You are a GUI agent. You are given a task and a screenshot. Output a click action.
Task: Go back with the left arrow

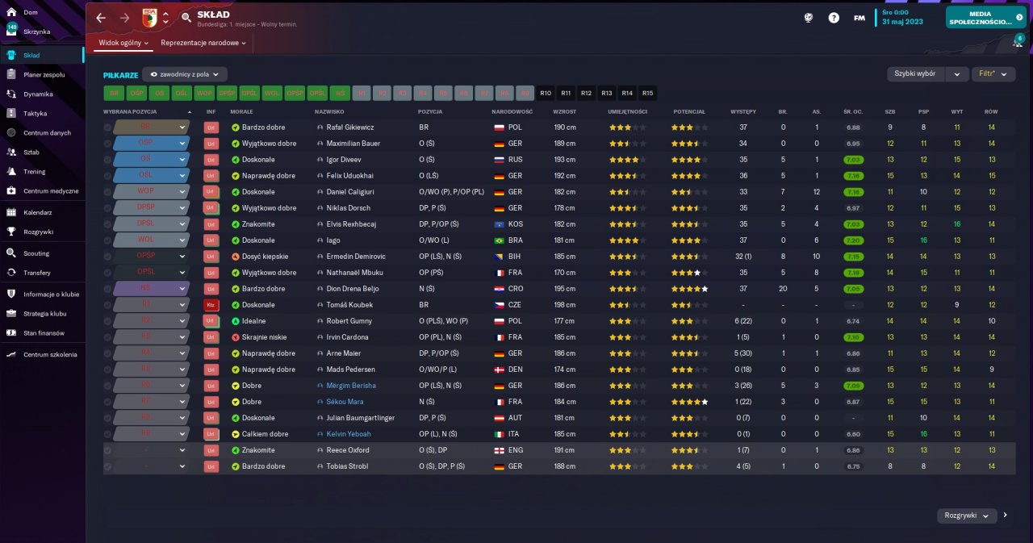101,17
